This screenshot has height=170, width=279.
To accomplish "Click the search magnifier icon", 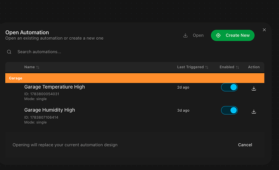I will (x=9, y=52).
